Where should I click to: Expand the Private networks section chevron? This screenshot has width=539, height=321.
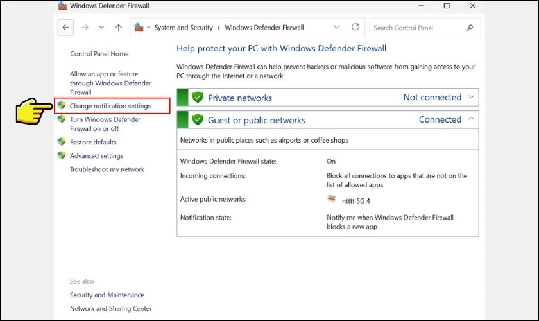[471, 97]
